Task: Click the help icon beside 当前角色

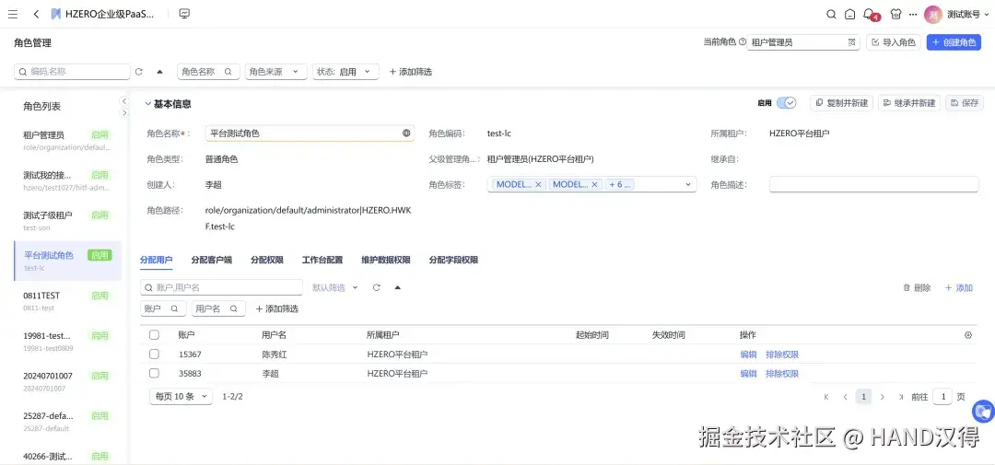Action: (743, 42)
